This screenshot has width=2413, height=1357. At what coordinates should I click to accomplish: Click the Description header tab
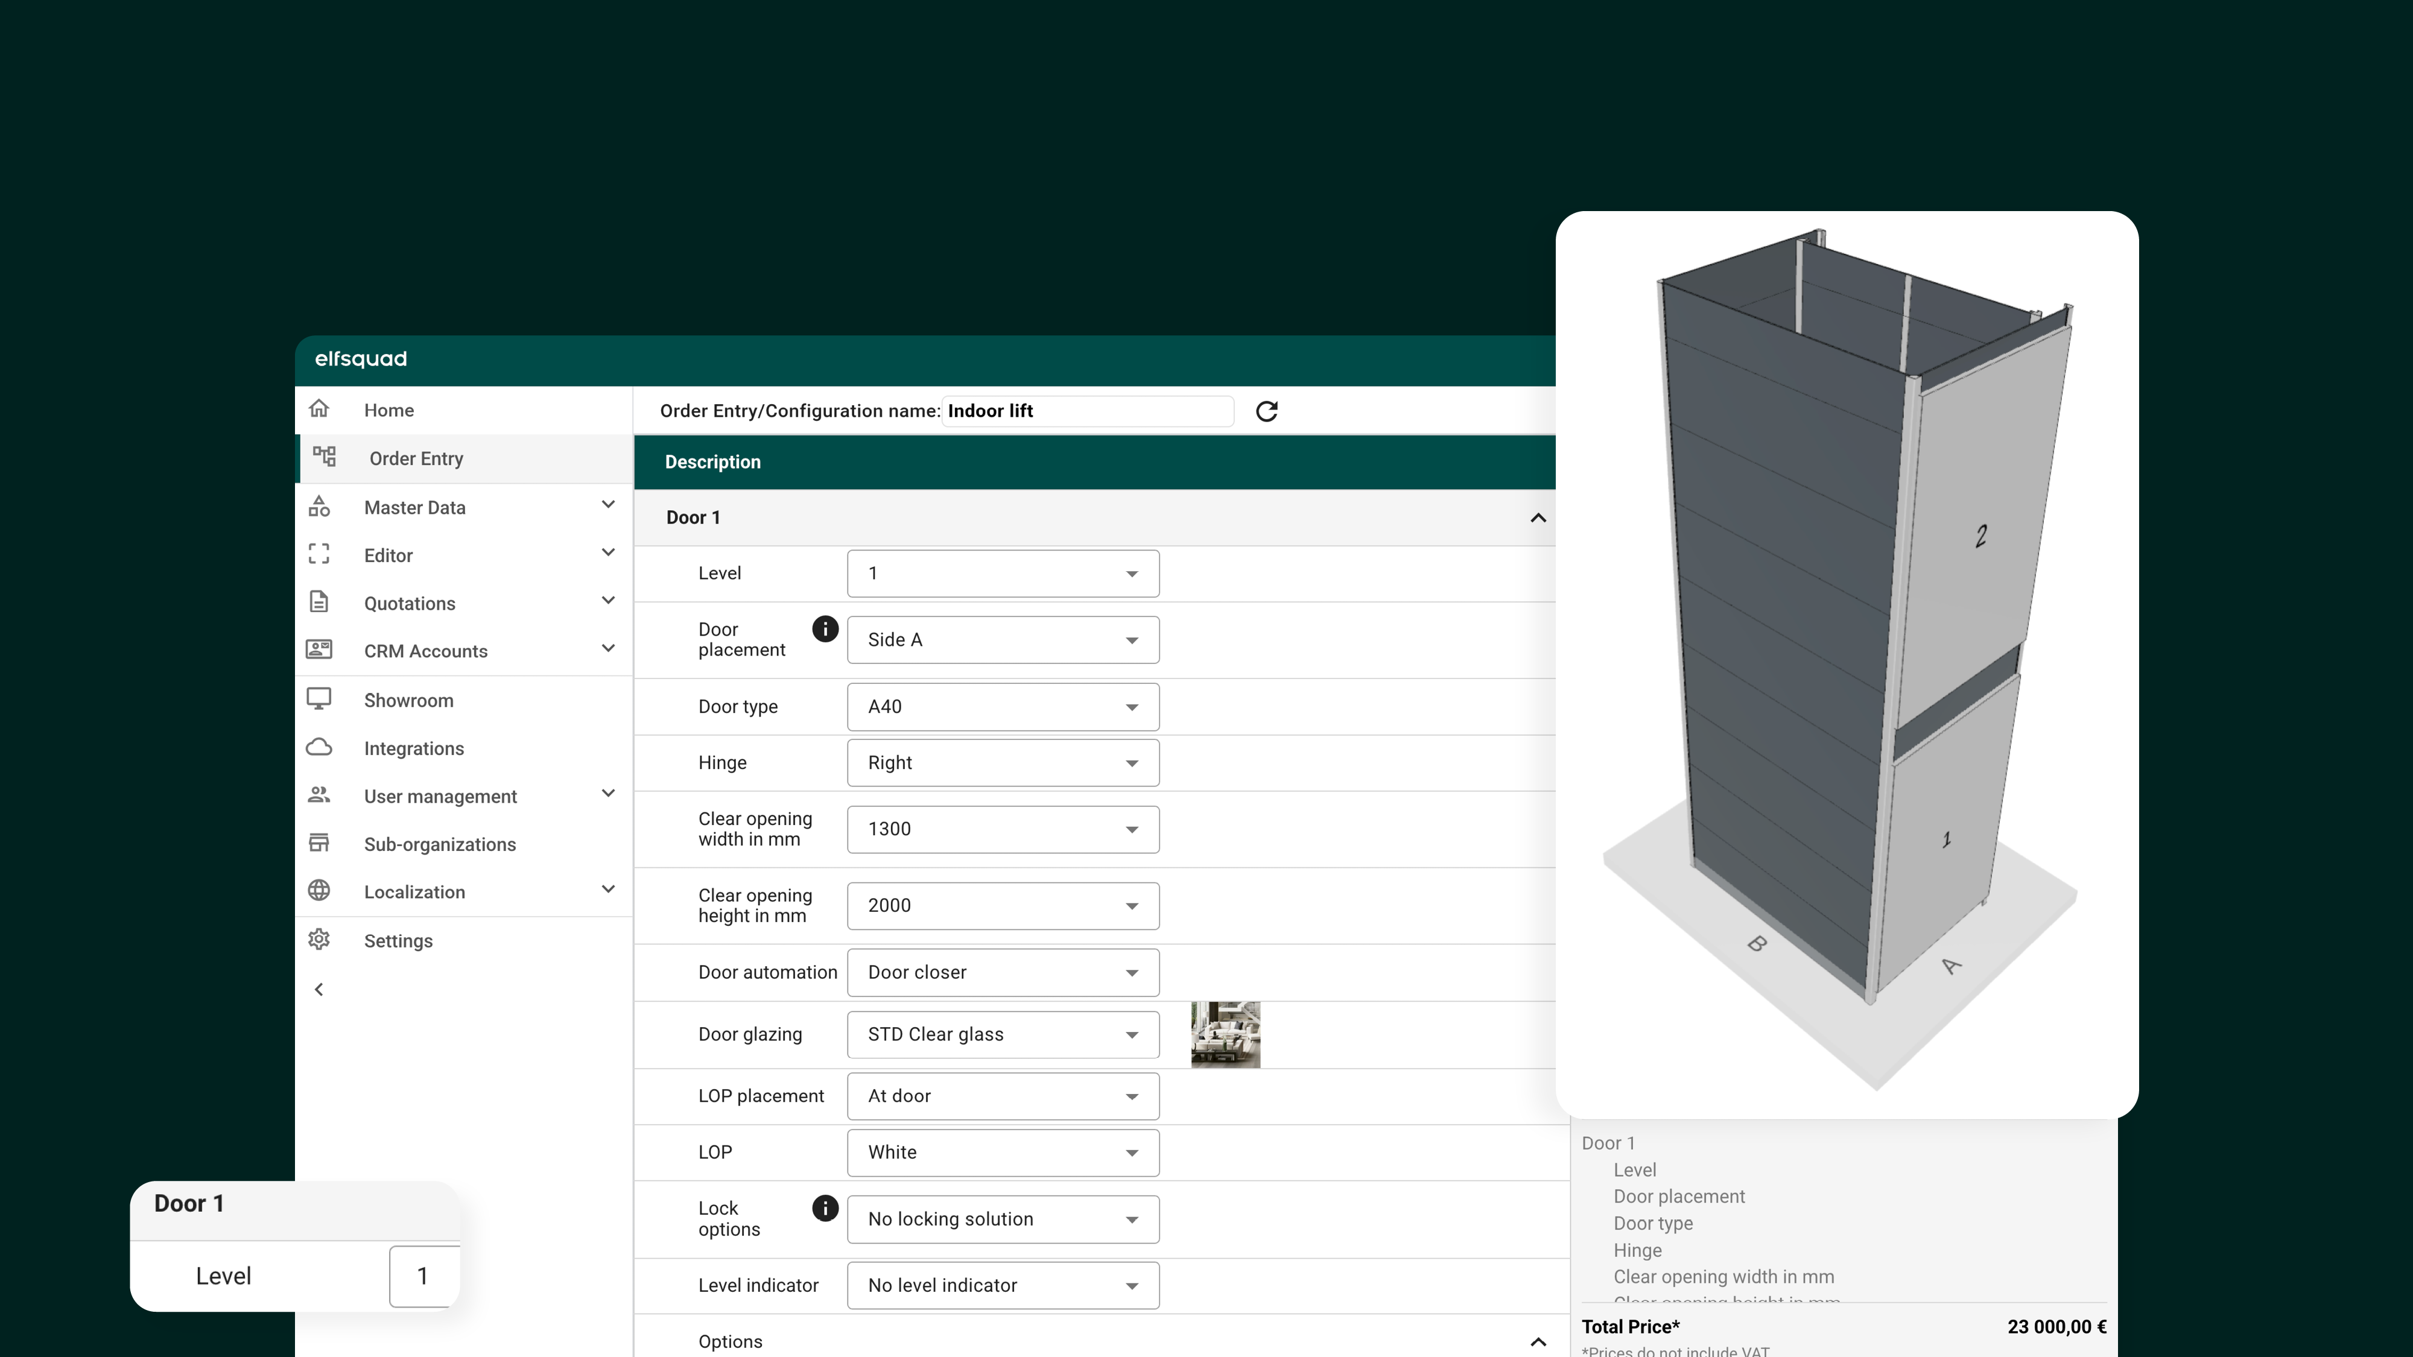point(712,462)
